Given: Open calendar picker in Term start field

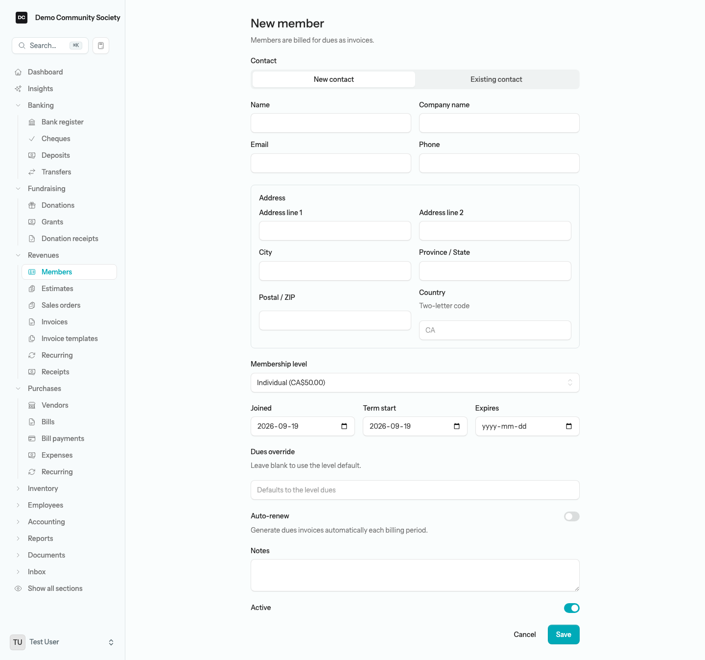Looking at the screenshot, I should (x=457, y=426).
